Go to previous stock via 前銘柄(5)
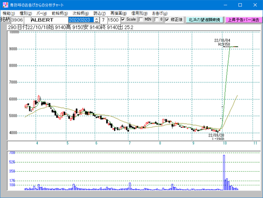 pos(60,13)
